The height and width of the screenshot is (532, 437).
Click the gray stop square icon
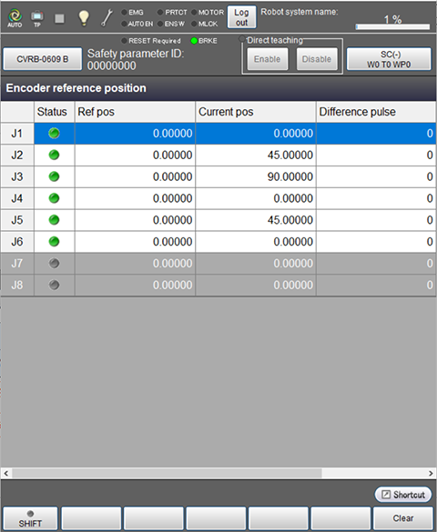[x=60, y=18]
